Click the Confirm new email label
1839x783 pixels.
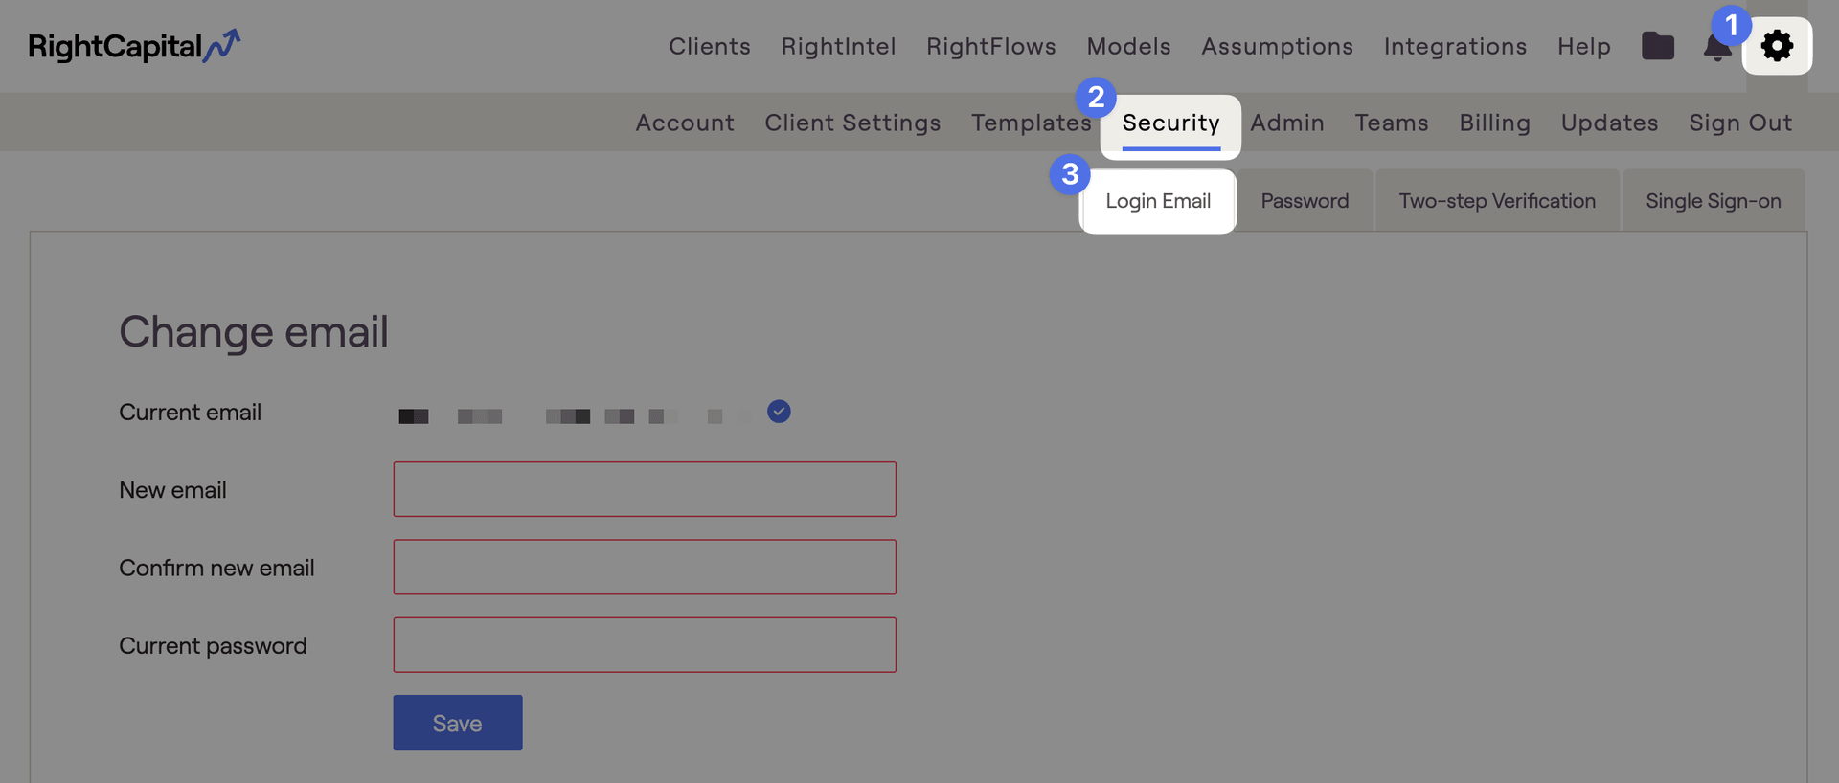216,568
